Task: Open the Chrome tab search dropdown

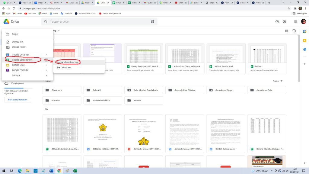Action: (283, 2)
